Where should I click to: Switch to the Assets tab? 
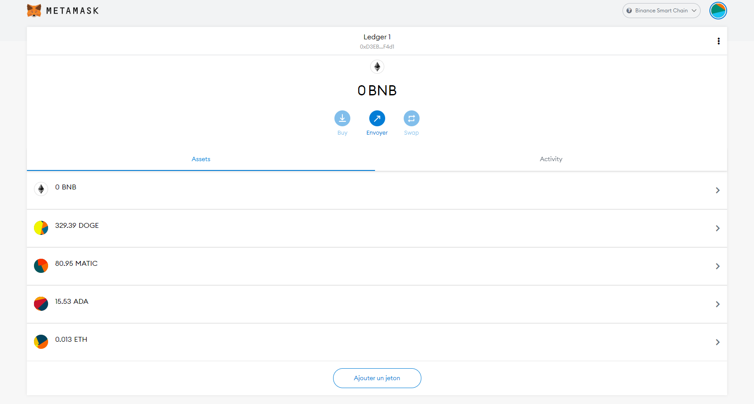click(x=201, y=159)
